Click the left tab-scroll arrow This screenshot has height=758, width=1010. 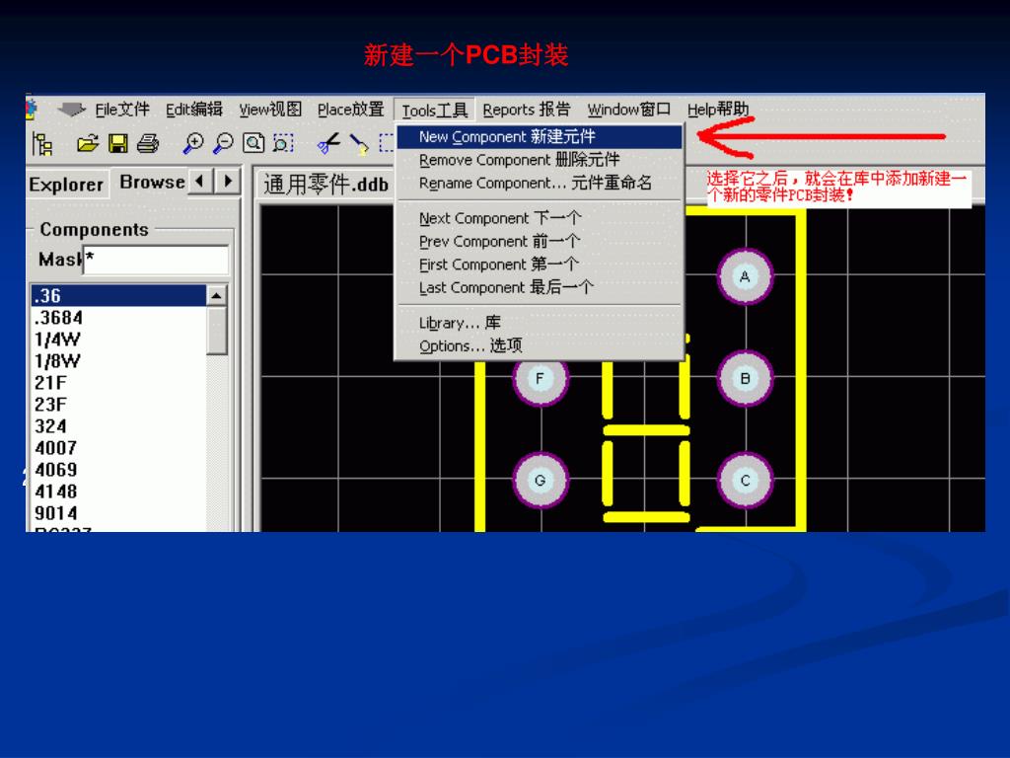(200, 182)
